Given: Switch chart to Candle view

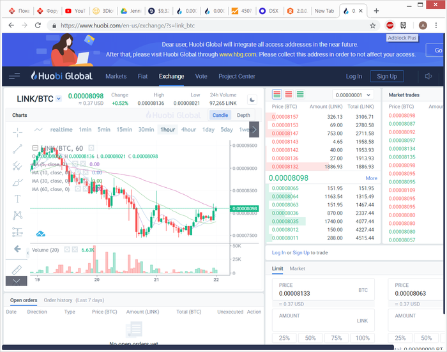Looking at the screenshot, I should pyautogui.click(x=220, y=115).
